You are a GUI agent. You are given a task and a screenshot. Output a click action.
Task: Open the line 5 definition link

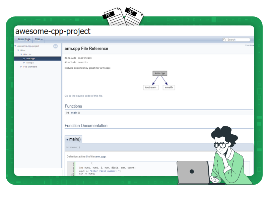point(86,156)
